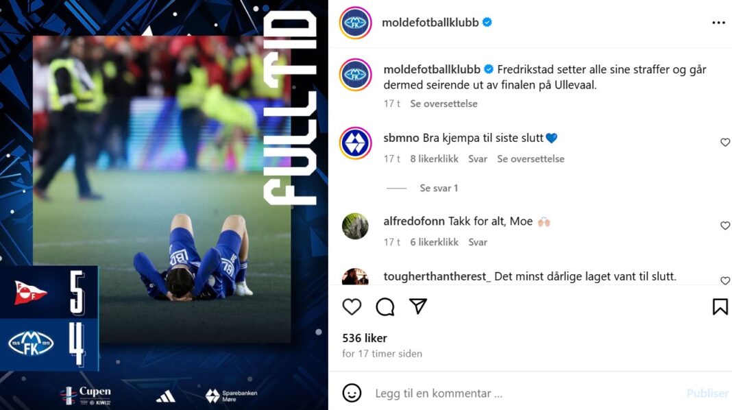Like tougherthantherest_'s comment with the heart
This screenshot has width=732, height=410.
coord(725,280)
